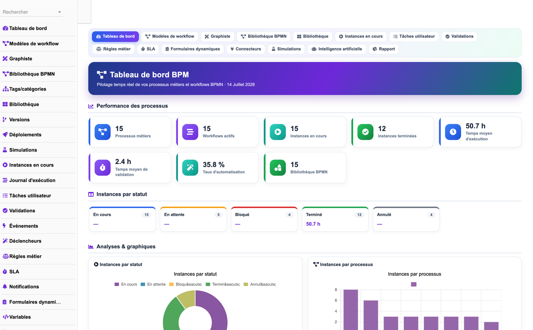Switch to the Modèles de workflow tab

point(170,36)
